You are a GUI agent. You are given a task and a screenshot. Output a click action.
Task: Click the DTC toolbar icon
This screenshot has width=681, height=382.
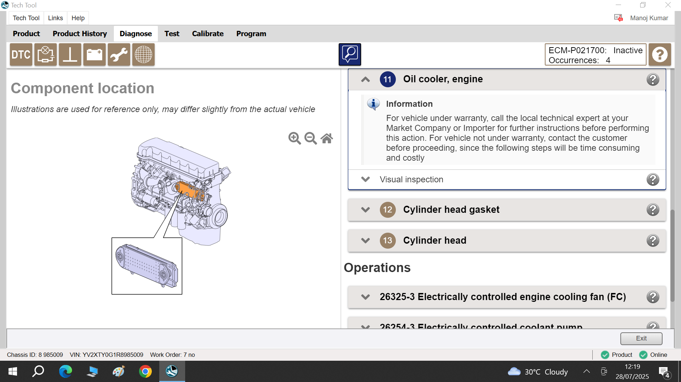21,55
